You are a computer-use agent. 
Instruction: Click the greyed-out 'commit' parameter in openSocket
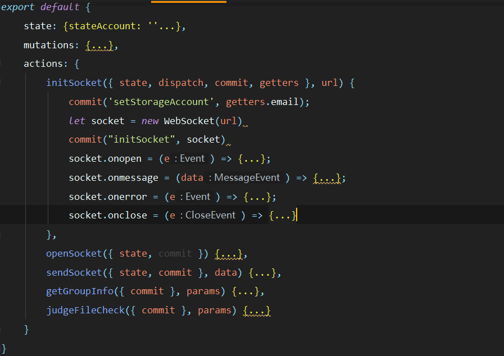pyautogui.click(x=175, y=253)
